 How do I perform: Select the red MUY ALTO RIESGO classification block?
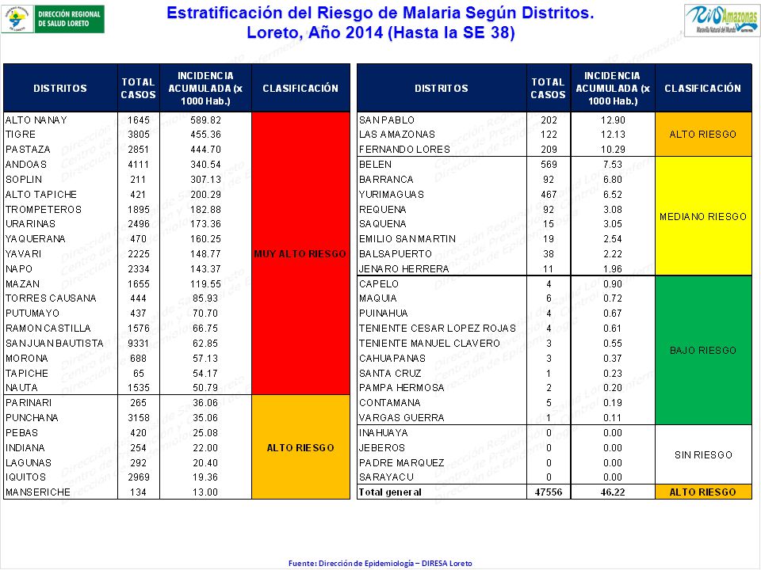coord(300,253)
